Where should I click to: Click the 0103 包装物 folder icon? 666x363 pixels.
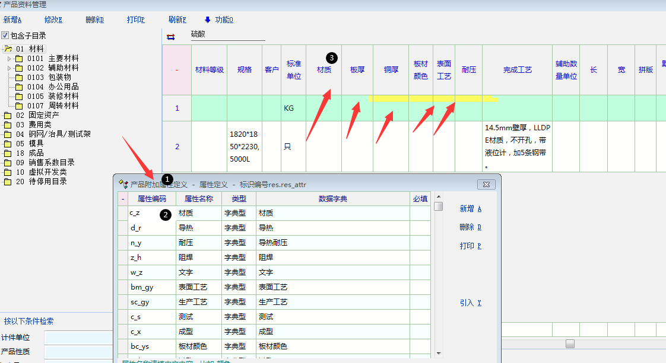19,78
